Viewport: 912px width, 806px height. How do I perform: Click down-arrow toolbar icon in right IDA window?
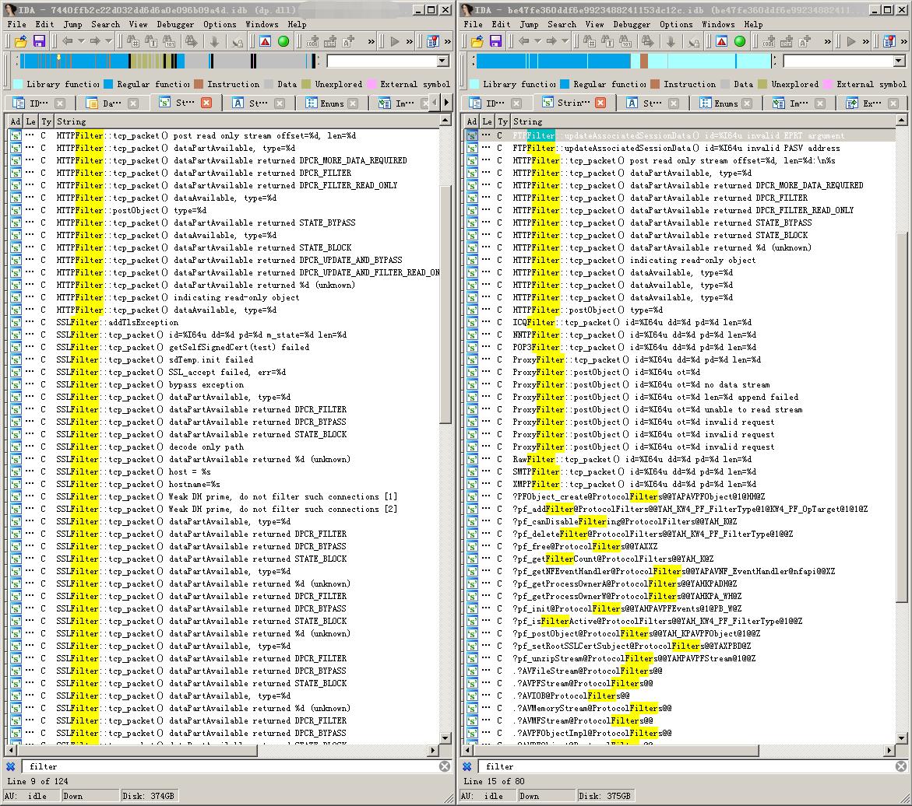pos(671,41)
